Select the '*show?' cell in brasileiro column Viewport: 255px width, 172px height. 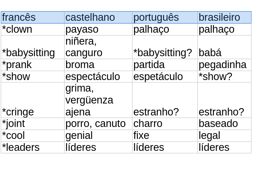224,77
